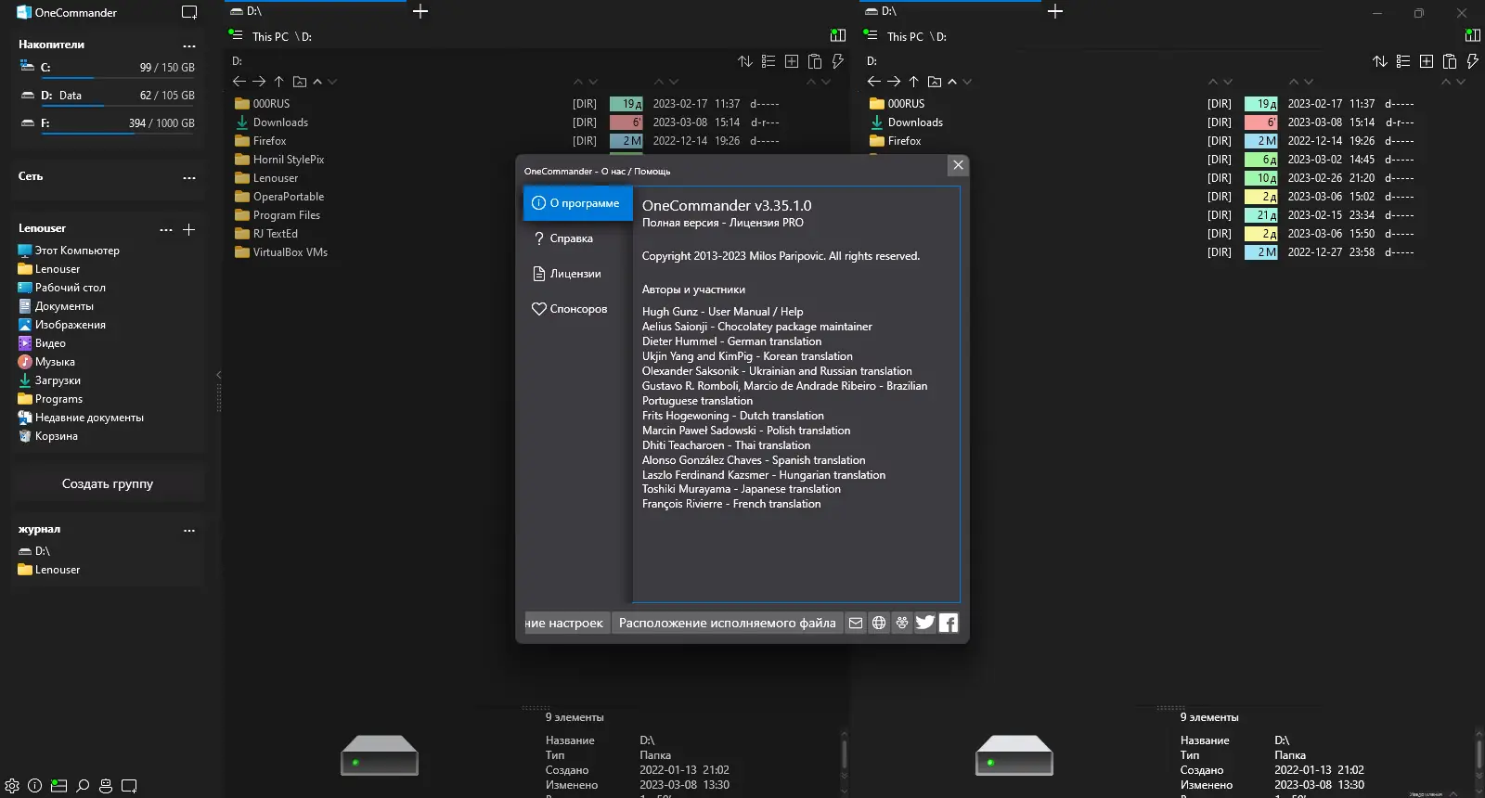
Task: Toggle left pane columns view icon
Action: (838, 35)
